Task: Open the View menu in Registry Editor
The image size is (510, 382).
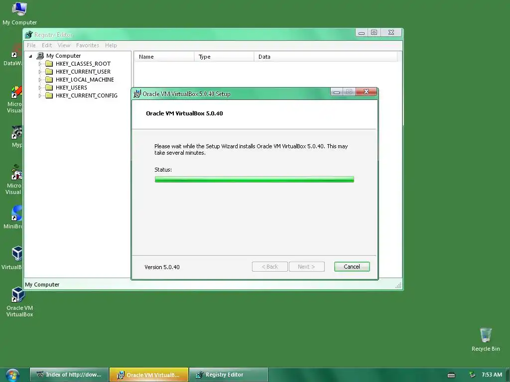Action: tap(64, 45)
